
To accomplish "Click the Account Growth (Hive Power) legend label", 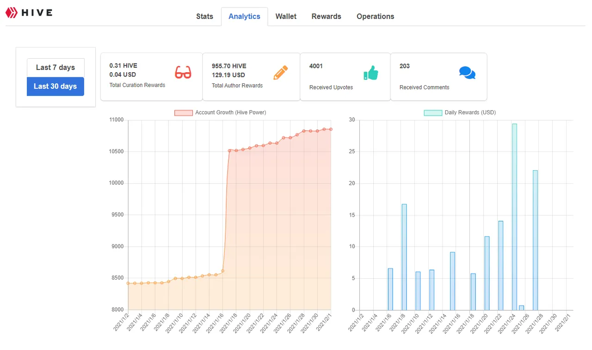I will click(x=230, y=112).
